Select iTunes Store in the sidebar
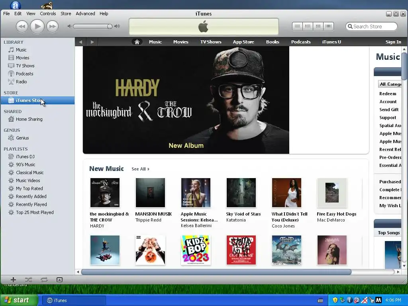Screen dimensions: 408x306 37,100
